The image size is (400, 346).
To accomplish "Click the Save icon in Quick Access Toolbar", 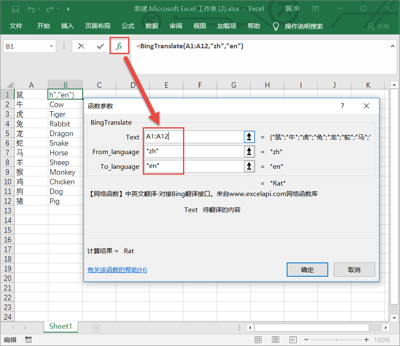I will tap(16, 8).
